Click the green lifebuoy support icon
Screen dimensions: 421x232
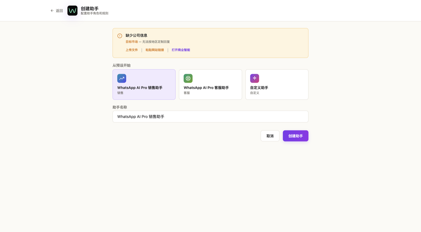pyautogui.click(x=188, y=78)
